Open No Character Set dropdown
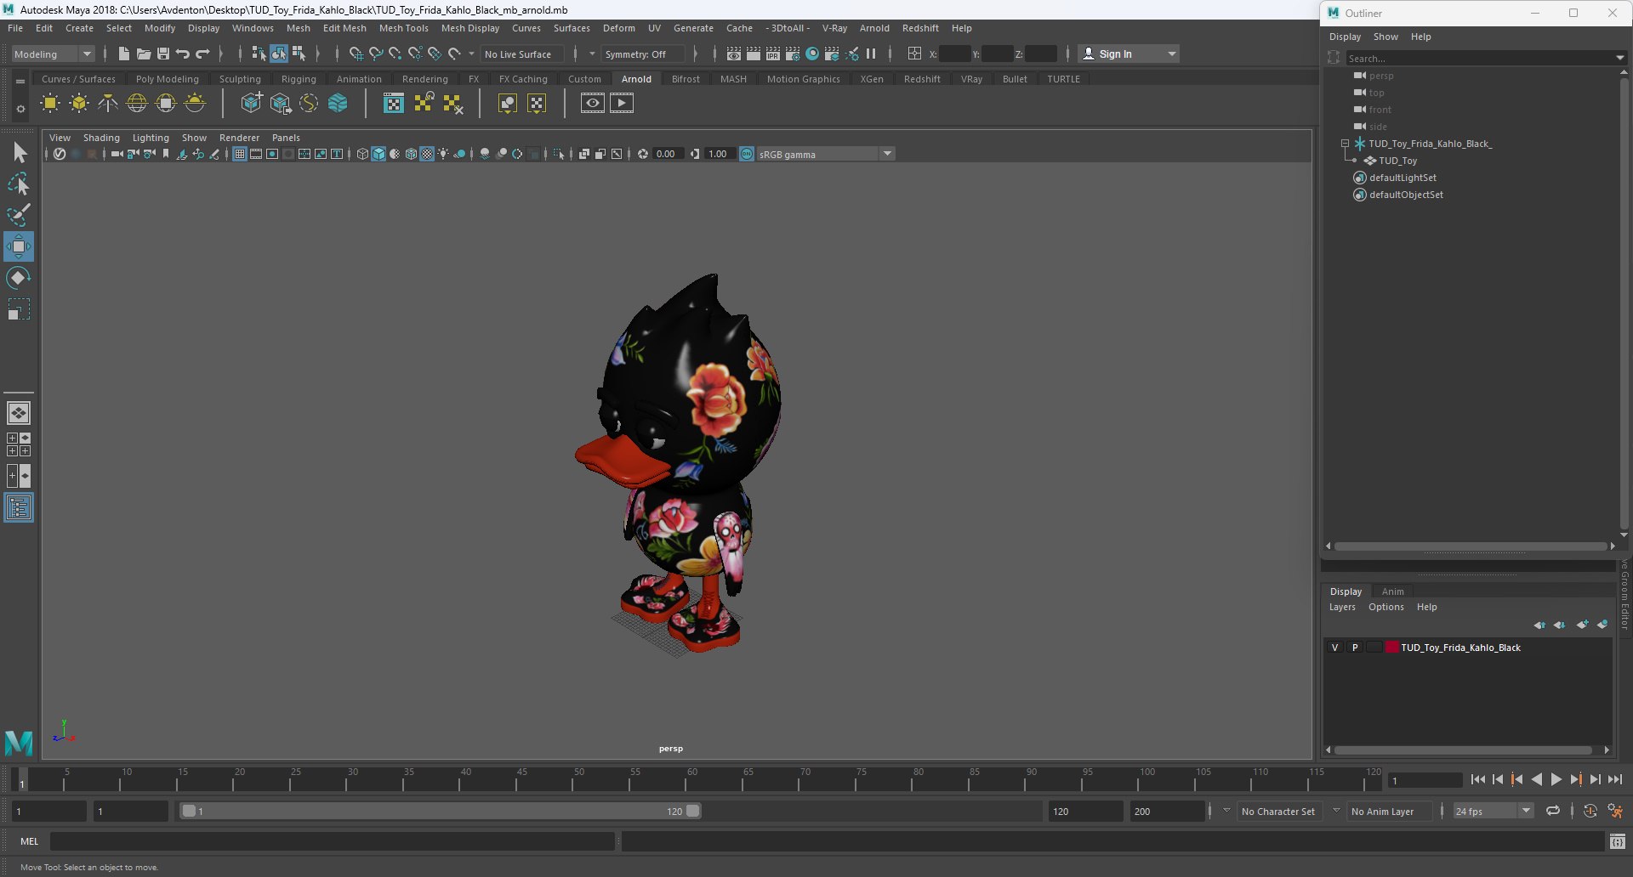The height and width of the screenshot is (877, 1633). click(x=1226, y=811)
